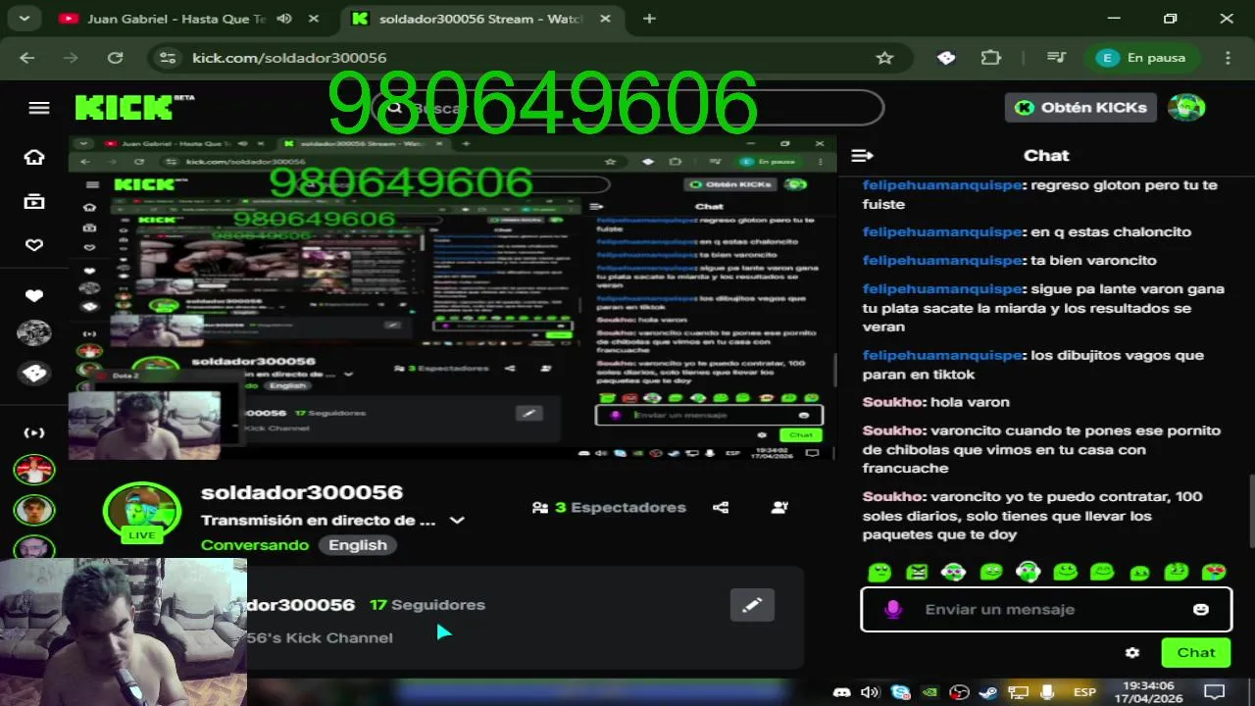Click the filled white heart sidebar icon

[x=34, y=295]
